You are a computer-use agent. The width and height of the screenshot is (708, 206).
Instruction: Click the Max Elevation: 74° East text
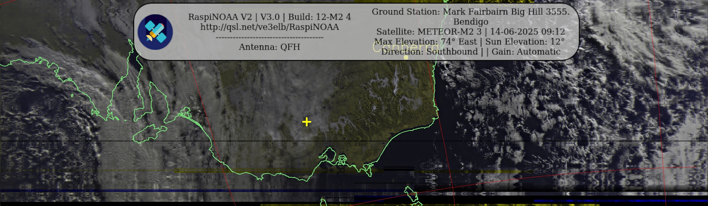(425, 42)
